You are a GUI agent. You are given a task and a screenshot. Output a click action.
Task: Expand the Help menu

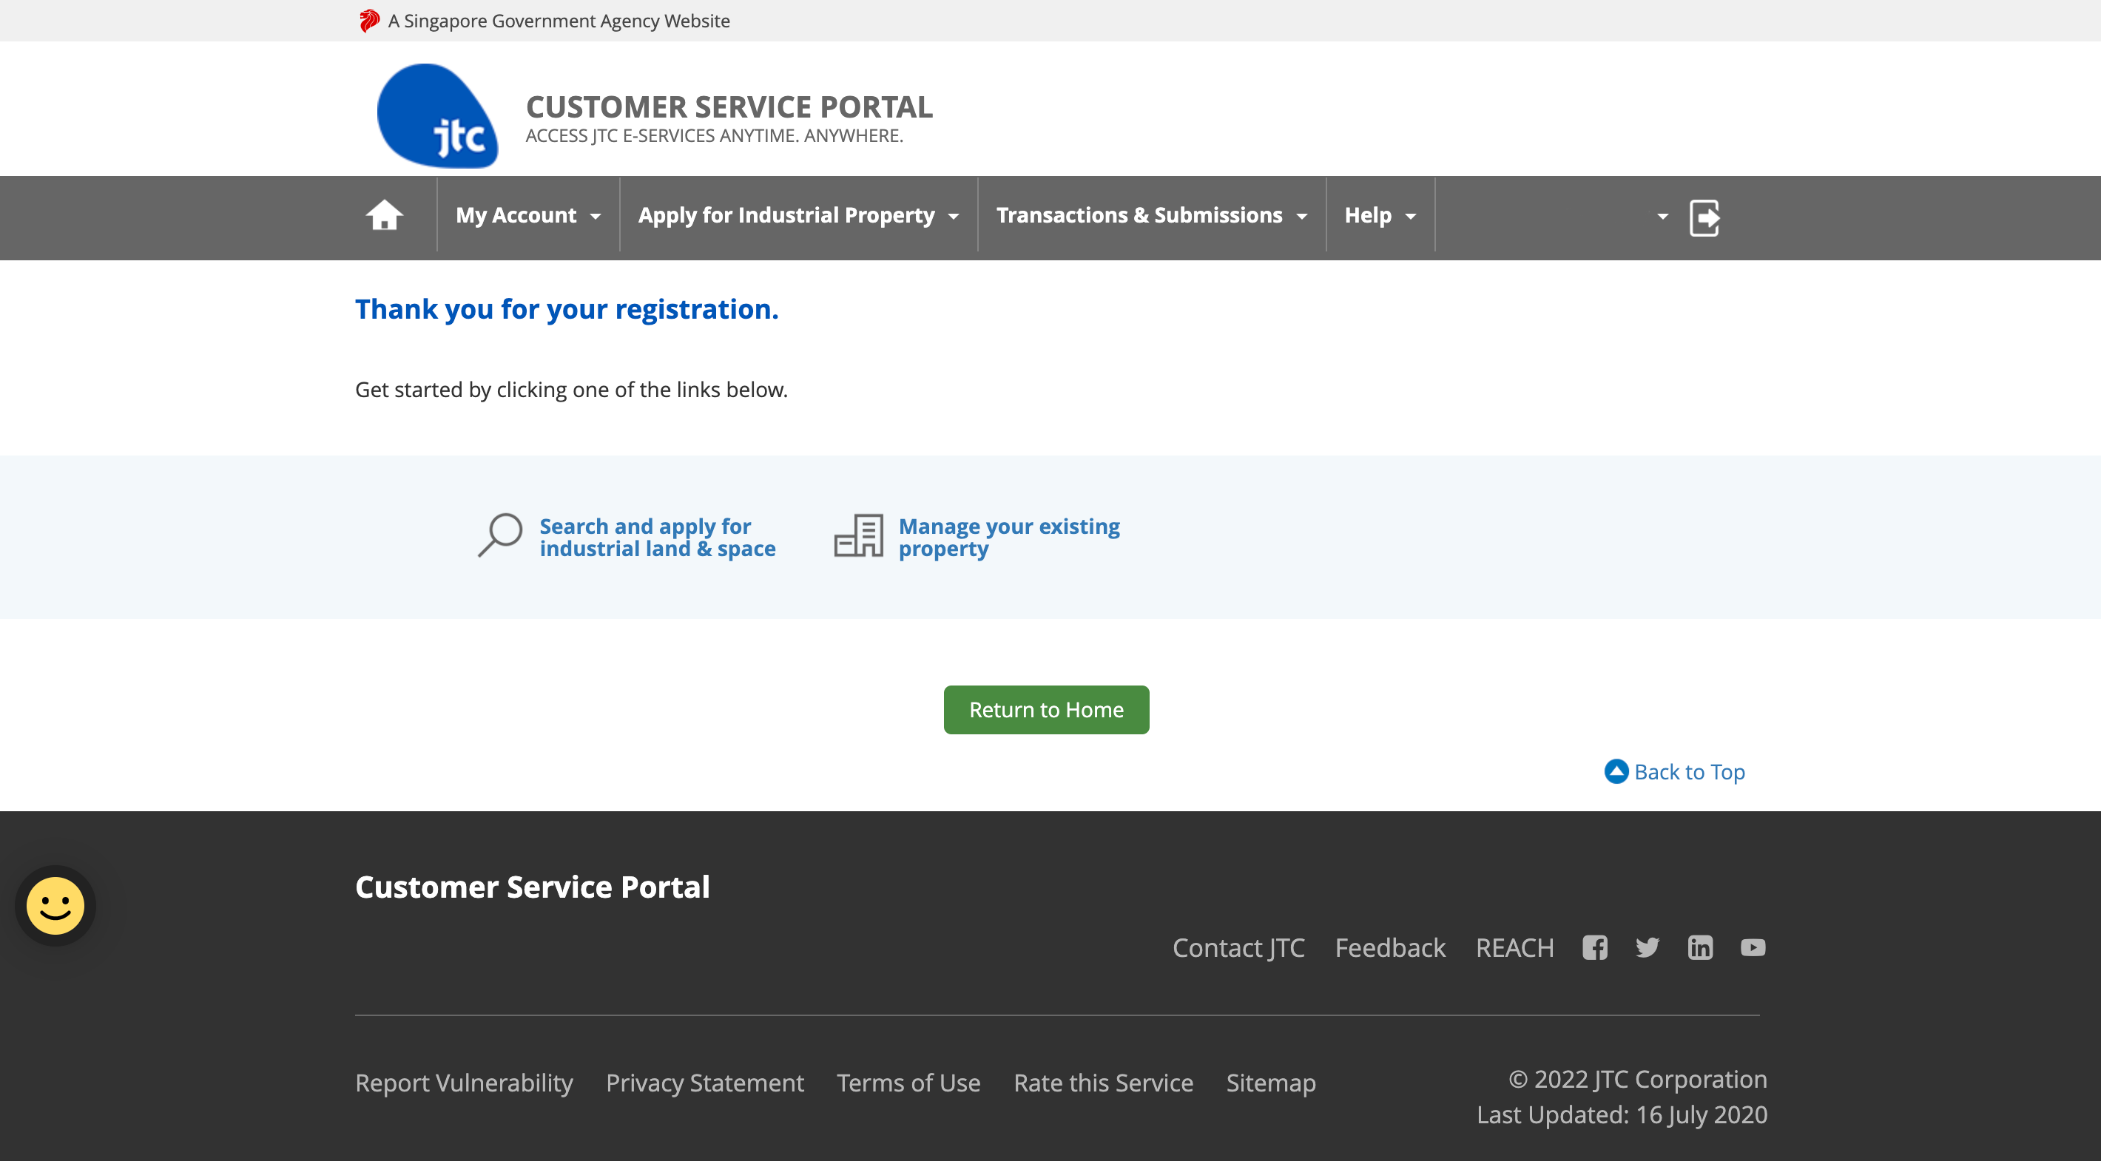pos(1380,215)
